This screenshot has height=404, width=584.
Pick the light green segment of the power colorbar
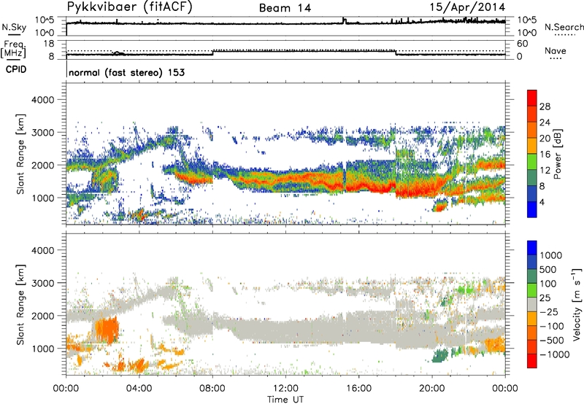pyautogui.click(x=532, y=162)
